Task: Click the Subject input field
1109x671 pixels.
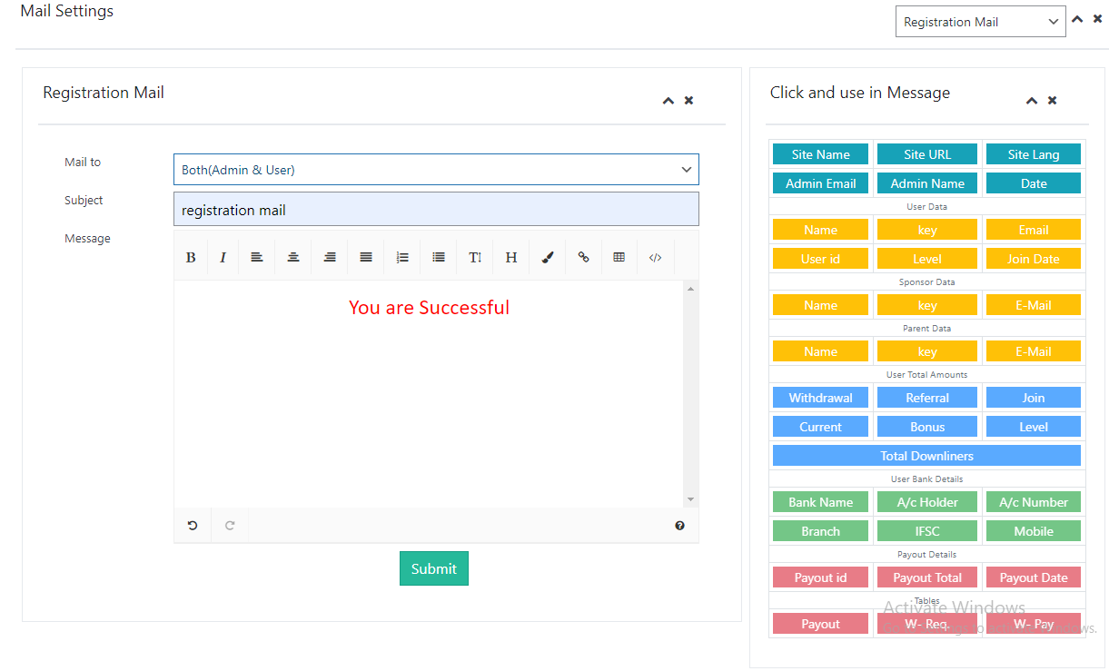Action: point(436,210)
